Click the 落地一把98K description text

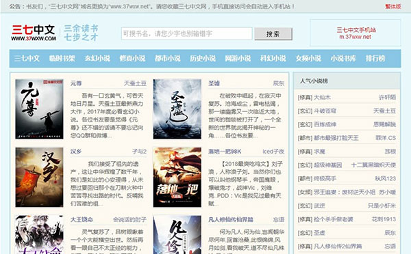pyautogui.click(x=245, y=184)
